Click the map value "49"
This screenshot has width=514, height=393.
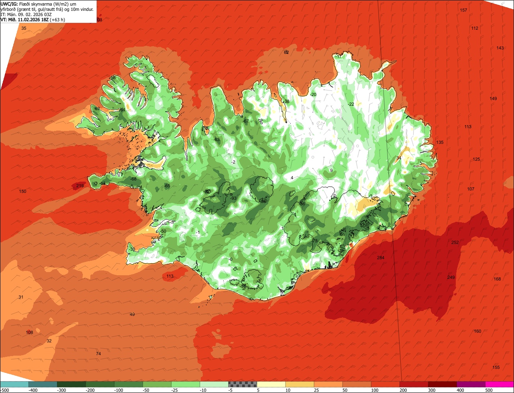132,314
